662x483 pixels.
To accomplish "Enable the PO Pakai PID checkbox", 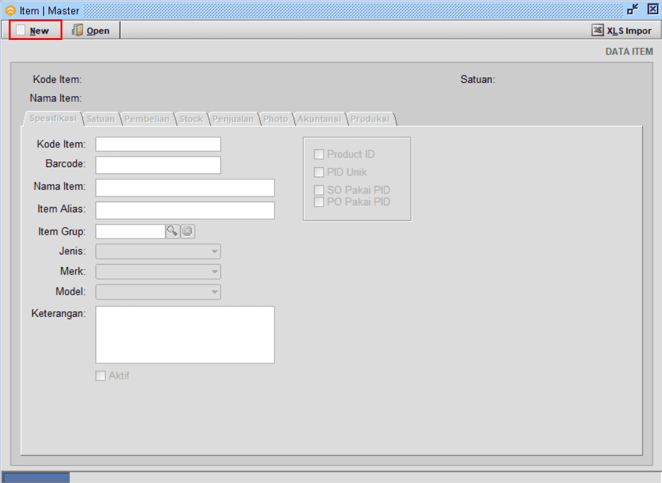I will click(319, 202).
